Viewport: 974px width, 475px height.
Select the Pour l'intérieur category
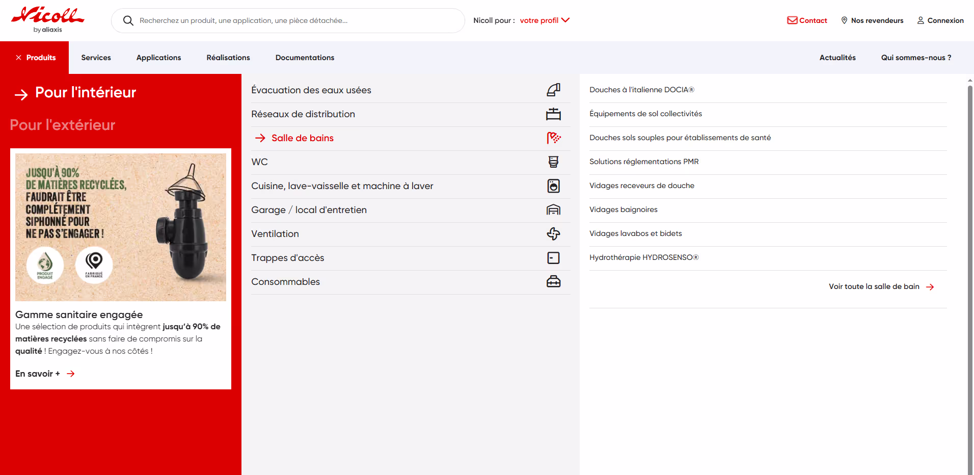pyautogui.click(x=86, y=93)
